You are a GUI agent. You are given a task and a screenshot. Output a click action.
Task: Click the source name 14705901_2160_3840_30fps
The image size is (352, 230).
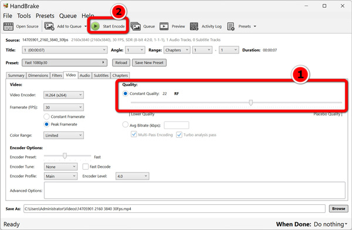[45, 40]
